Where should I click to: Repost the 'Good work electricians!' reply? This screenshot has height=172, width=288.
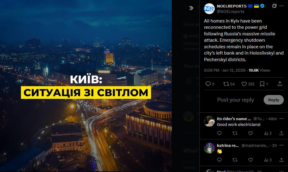point(235,133)
